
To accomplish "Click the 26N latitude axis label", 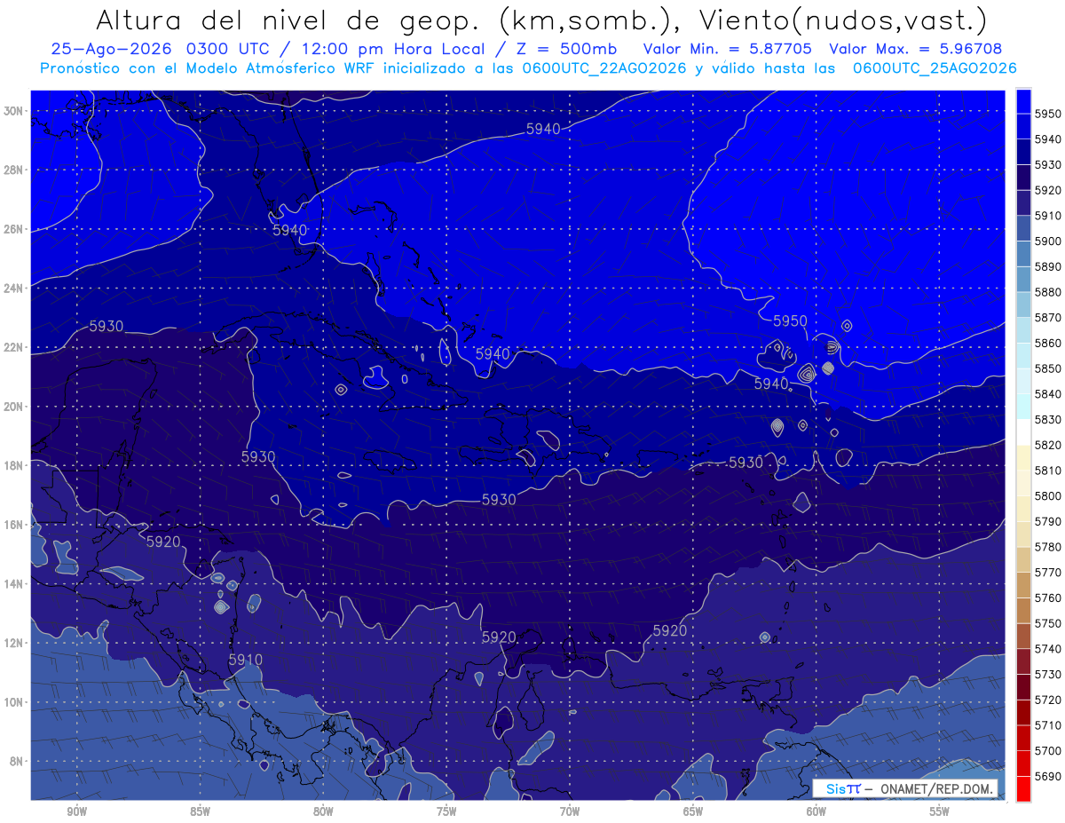I will pos(15,229).
